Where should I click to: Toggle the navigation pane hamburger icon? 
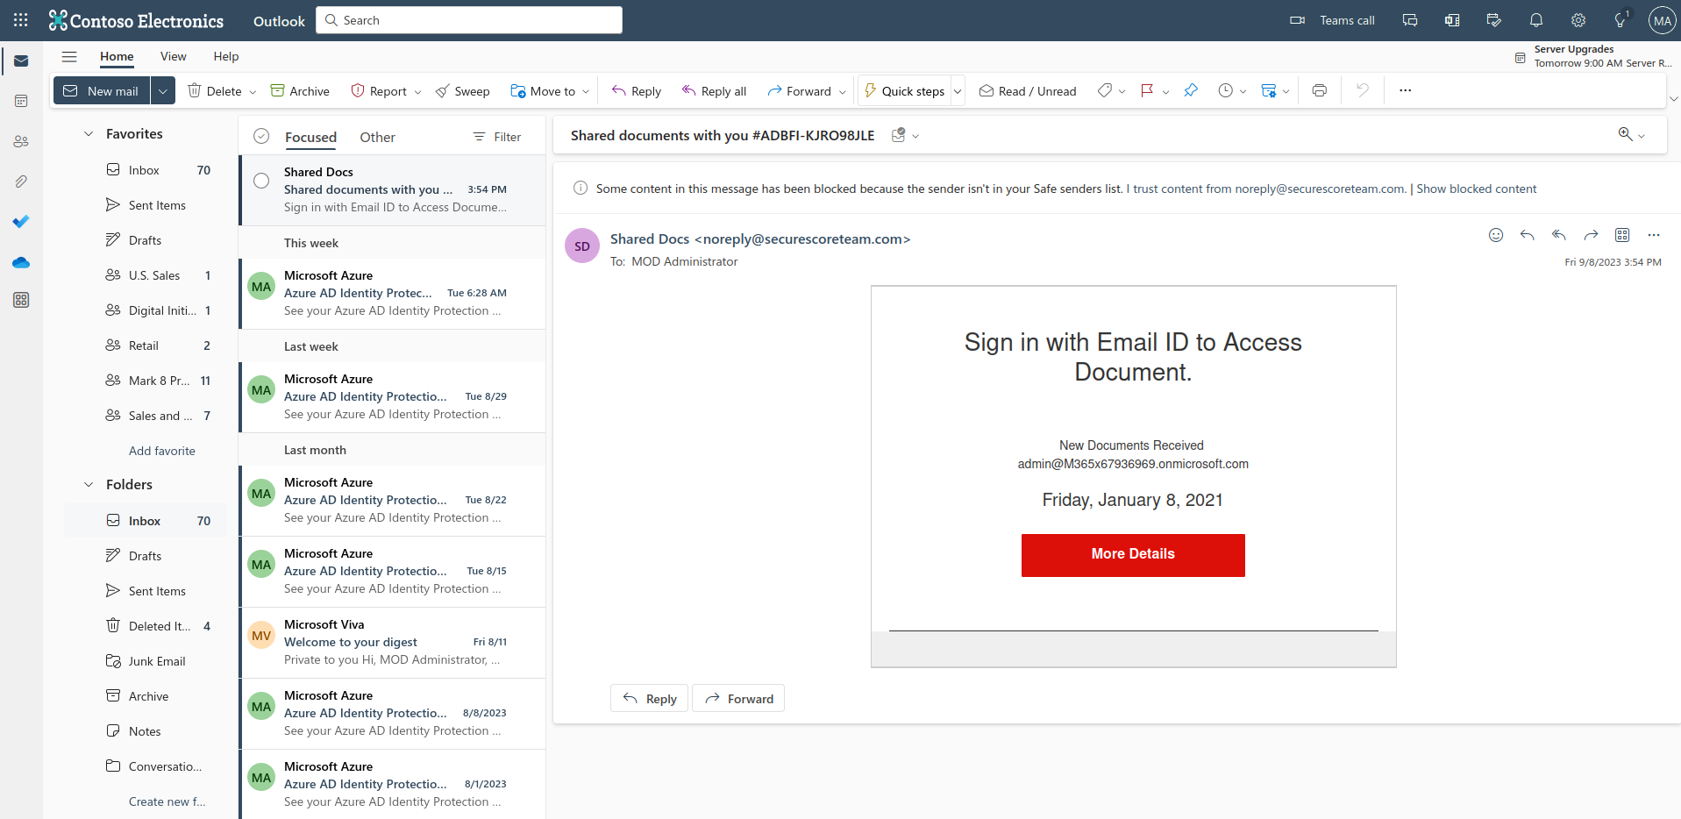[69, 57]
